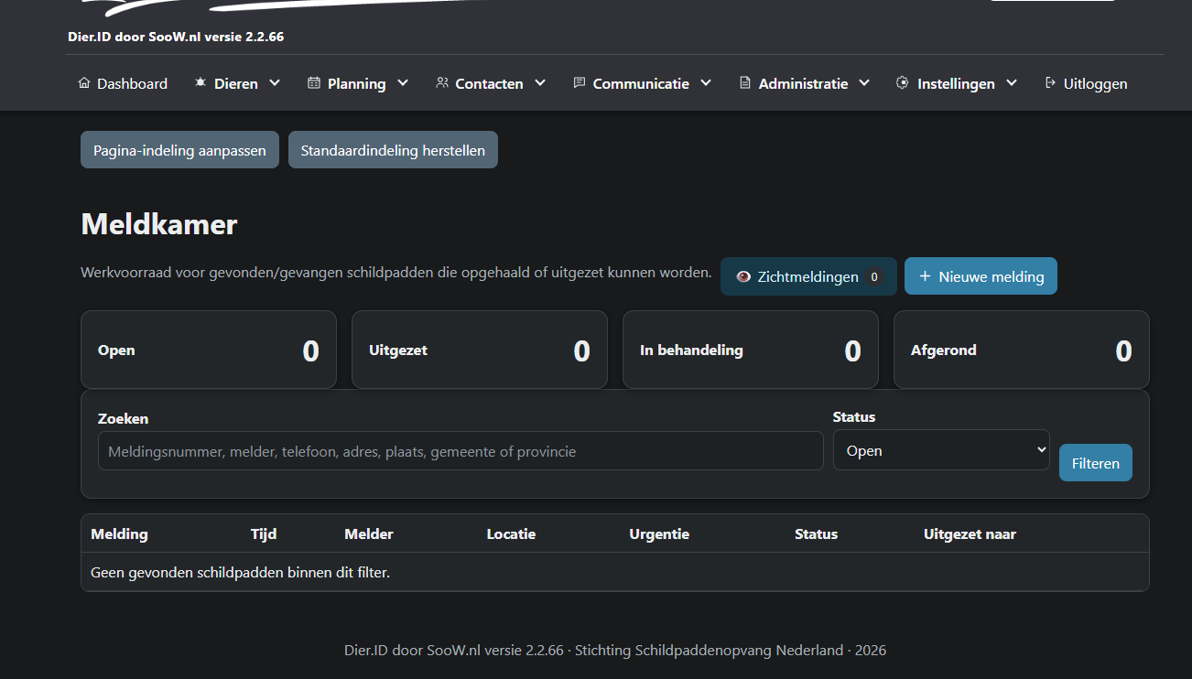Open Zichtmeldingen list
This screenshot has width=1192, height=679.
[x=808, y=276]
